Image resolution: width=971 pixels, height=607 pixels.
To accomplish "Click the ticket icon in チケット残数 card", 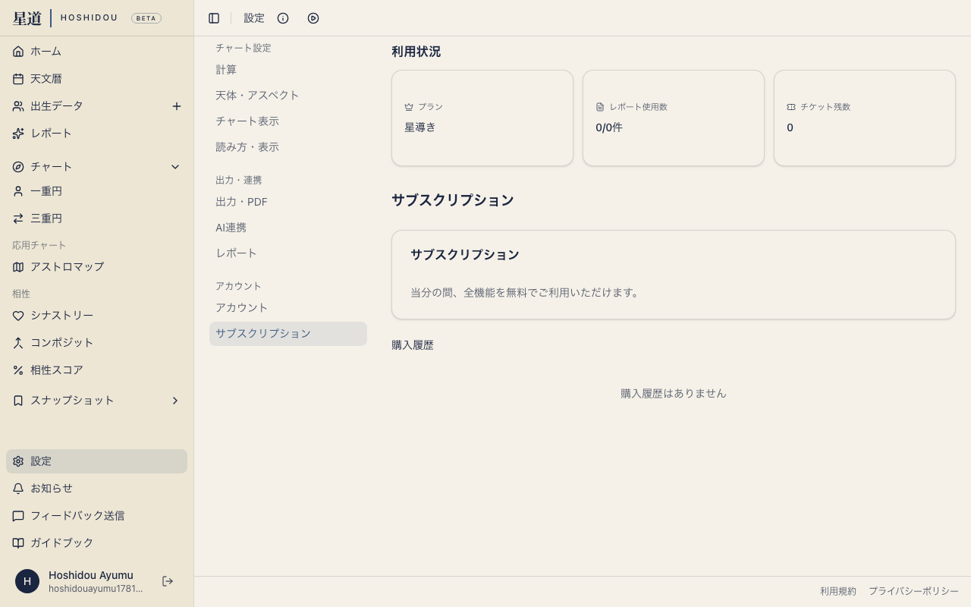I will click(x=791, y=107).
